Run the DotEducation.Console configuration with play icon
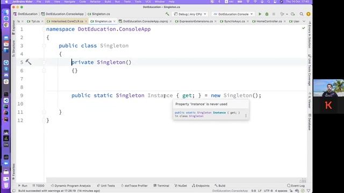 (x=260, y=14)
